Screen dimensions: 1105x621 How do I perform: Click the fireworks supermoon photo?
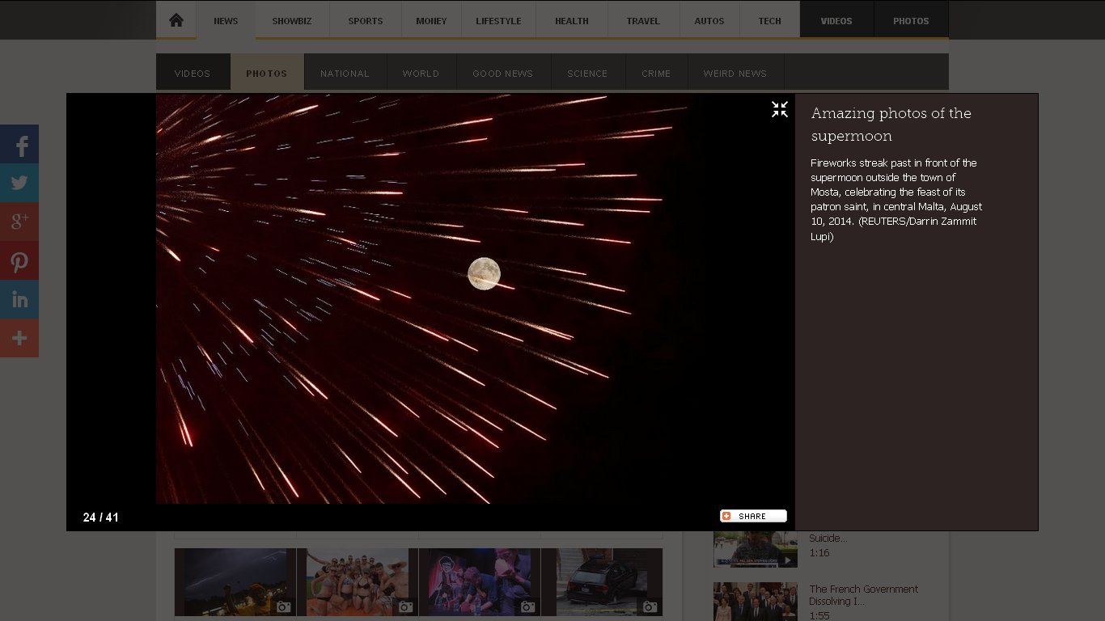point(475,299)
